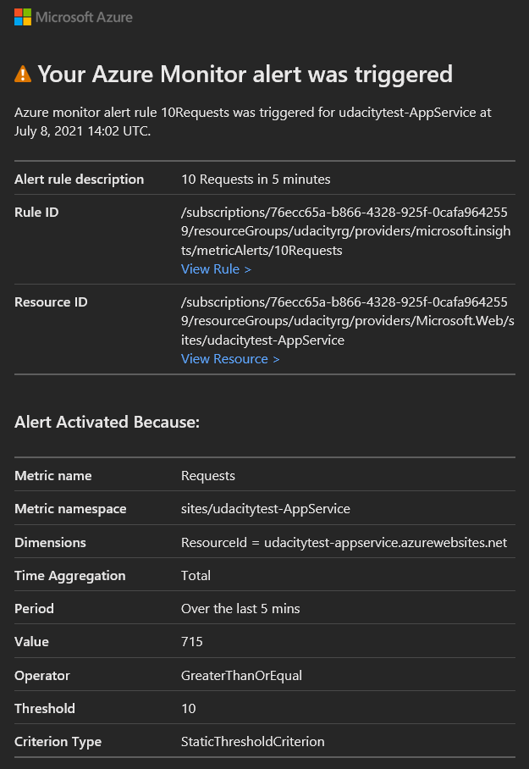Click the 'Alert Activated Because:' heading
Viewport: 529px width, 769px height.
(107, 422)
